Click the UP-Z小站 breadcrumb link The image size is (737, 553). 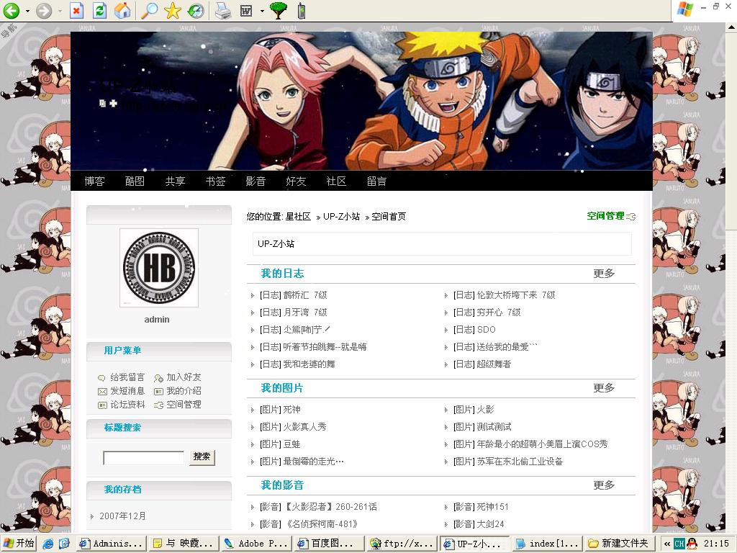pyautogui.click(x=341, y=216)
